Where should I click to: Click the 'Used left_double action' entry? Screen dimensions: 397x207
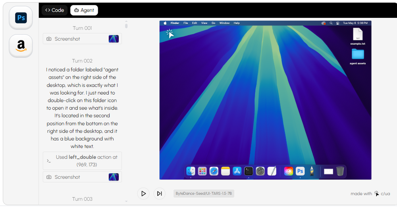82,161
